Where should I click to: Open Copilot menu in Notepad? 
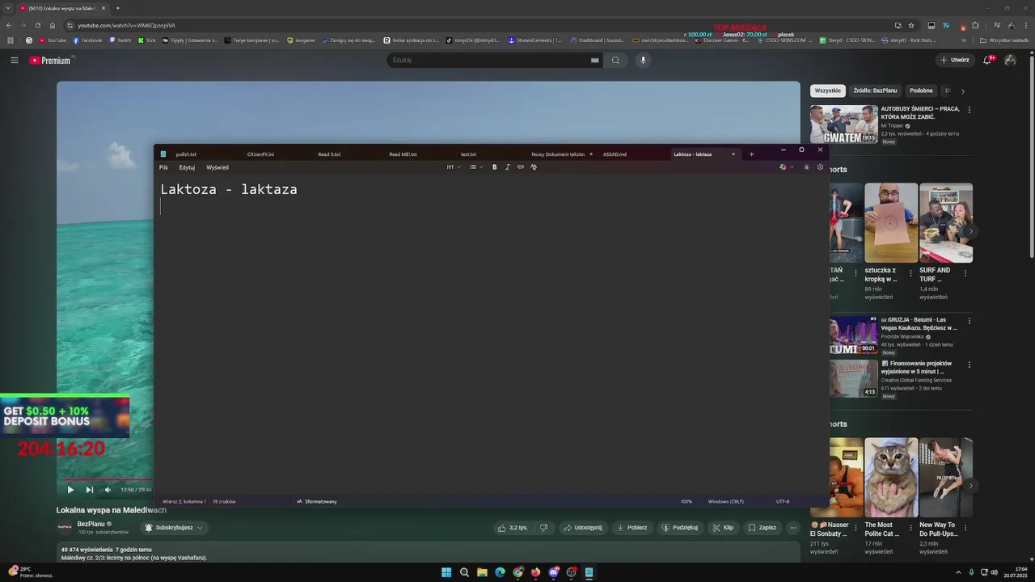[786, 167]
